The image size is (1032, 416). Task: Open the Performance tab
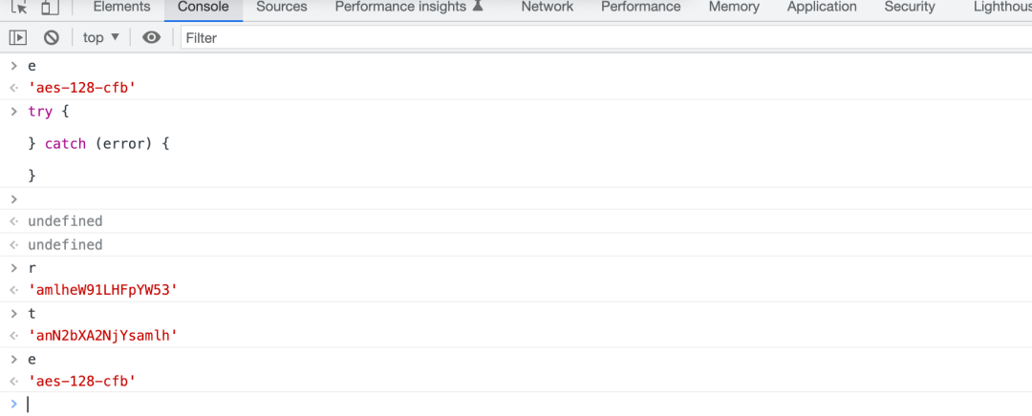point(641,8)
